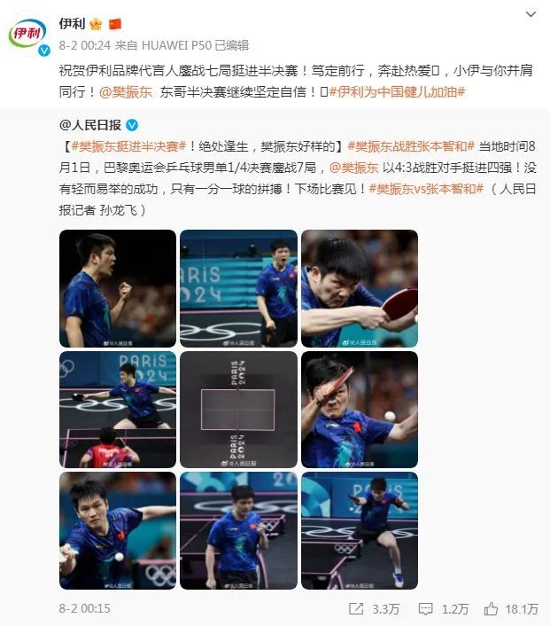Click the Yili brand avatar logo
Viewport: 550px width, 626px height.
point(27,35)
